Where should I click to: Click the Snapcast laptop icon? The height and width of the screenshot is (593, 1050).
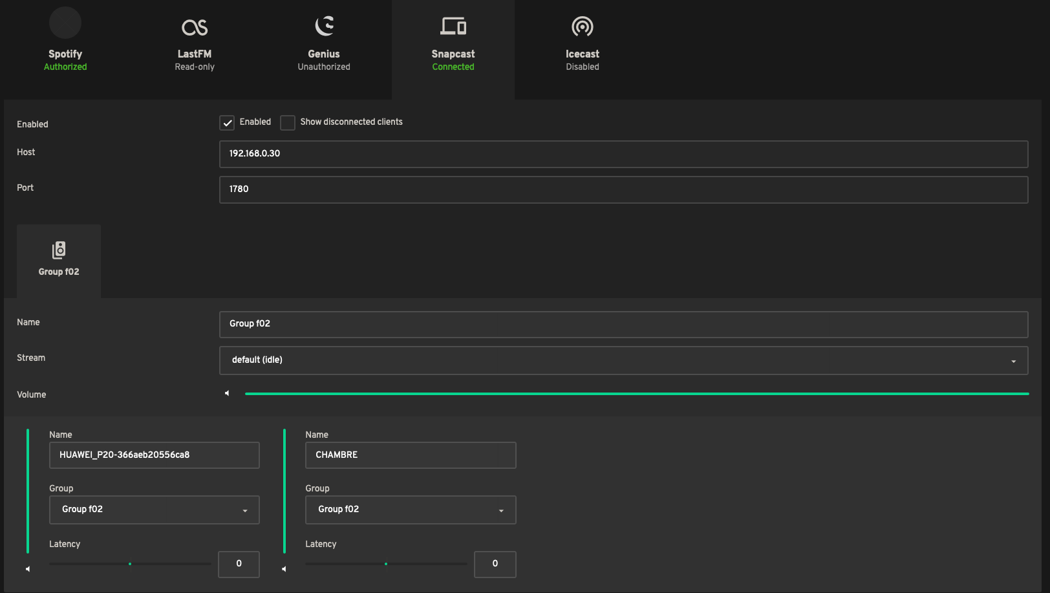pos(453,26)
